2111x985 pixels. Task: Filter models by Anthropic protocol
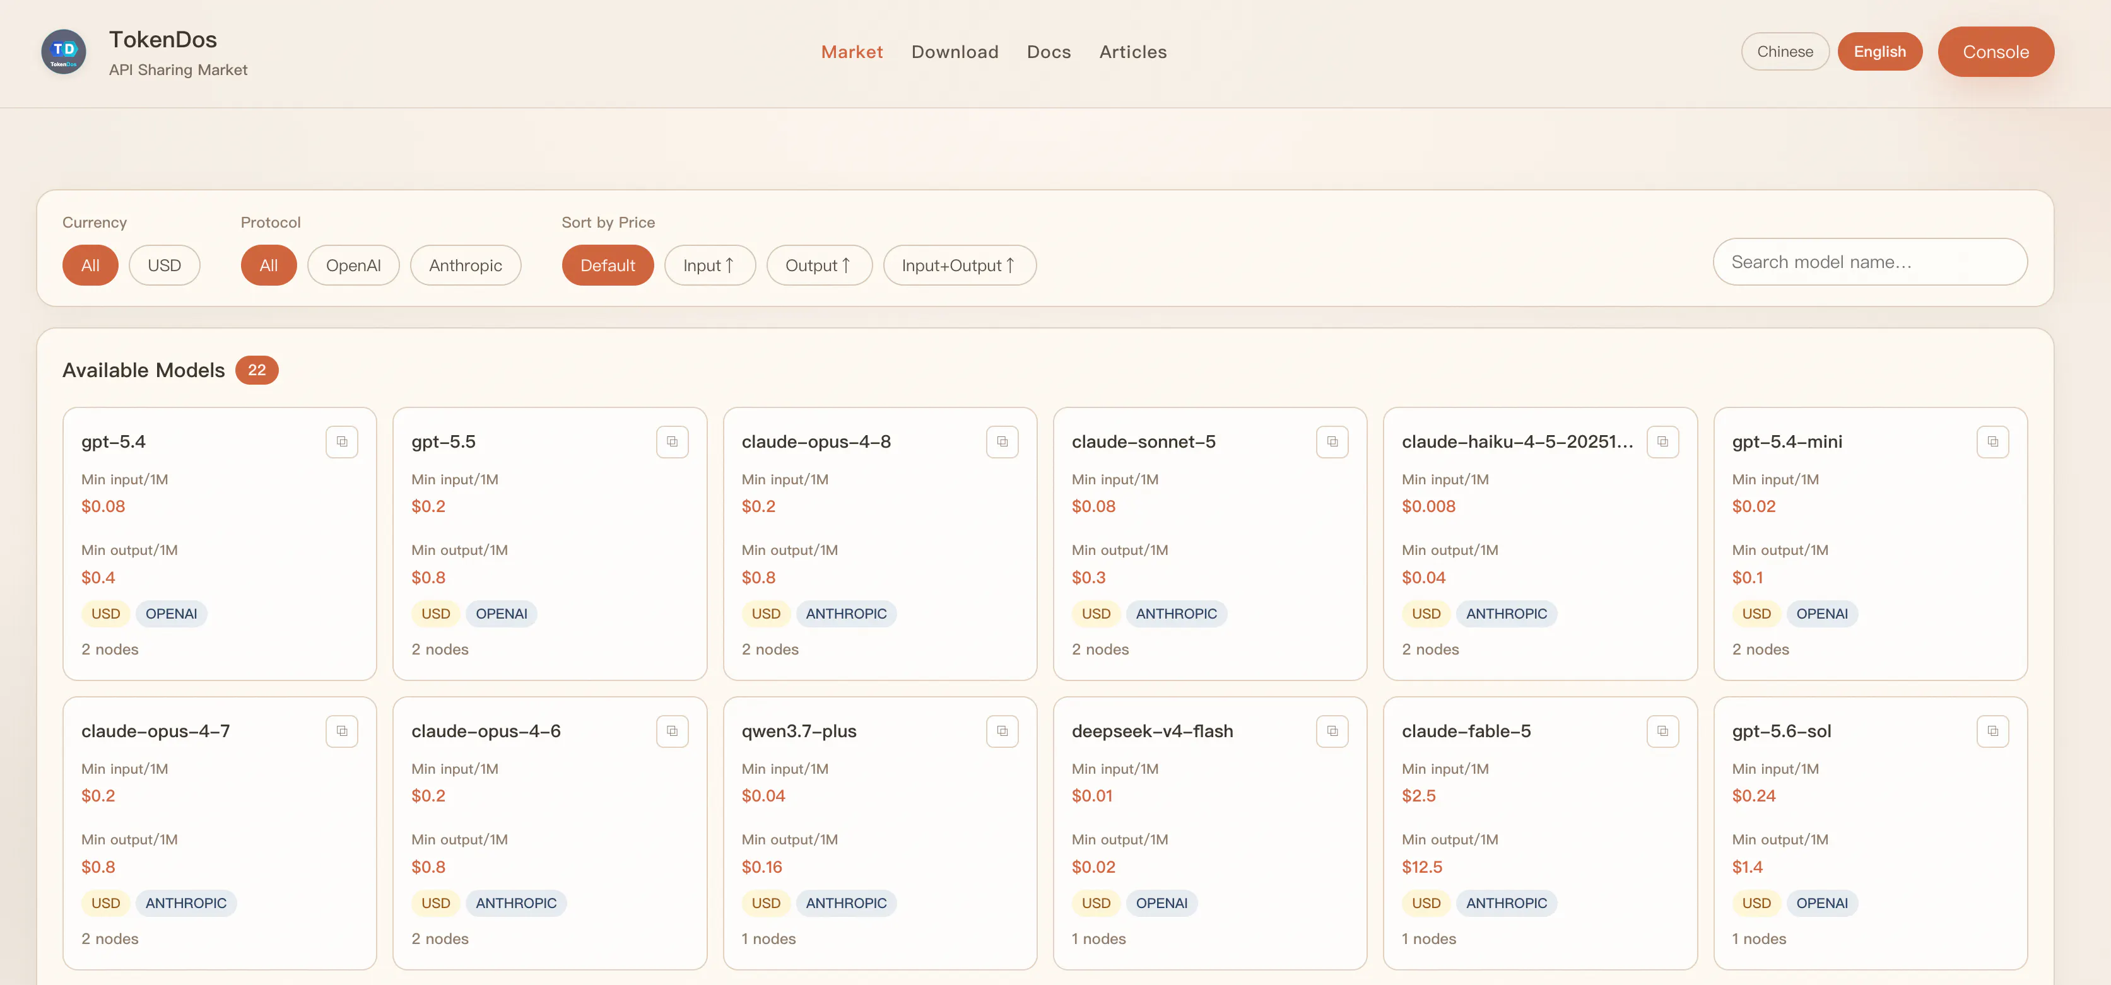pos(466,265)
